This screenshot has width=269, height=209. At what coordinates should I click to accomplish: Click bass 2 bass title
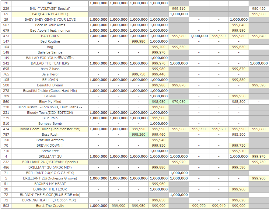click(50, 69)
